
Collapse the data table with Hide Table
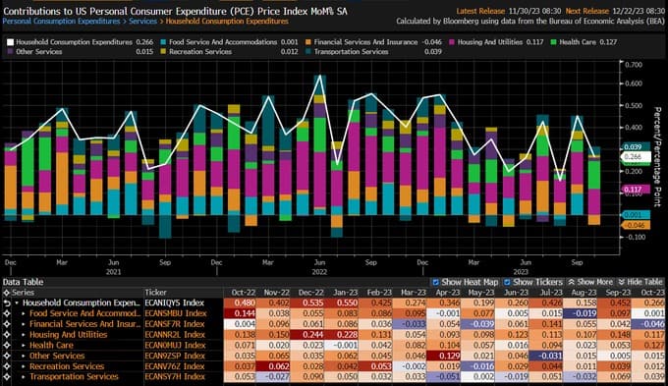click(640, 282)
